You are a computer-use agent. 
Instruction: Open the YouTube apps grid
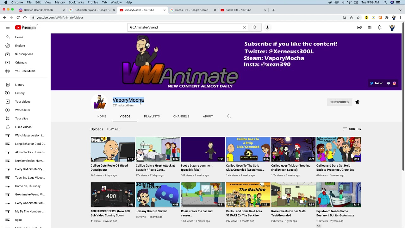click(370, 28)
